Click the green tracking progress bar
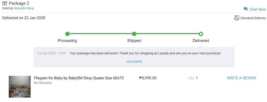 [x=134, y=34]
